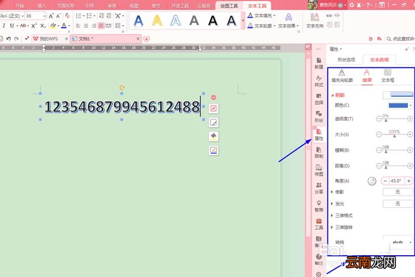Click the fill bucket icon beside text box
This screenshot has width=415, height=277.
point(213,136)
